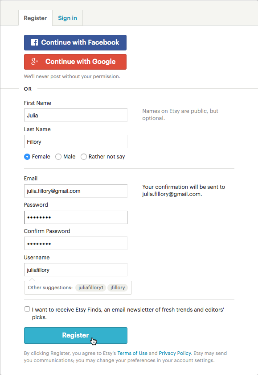Continue with Facebook button
Viewport: 258px width, 375px height.
pyautogui.click(x=75, y=42)
